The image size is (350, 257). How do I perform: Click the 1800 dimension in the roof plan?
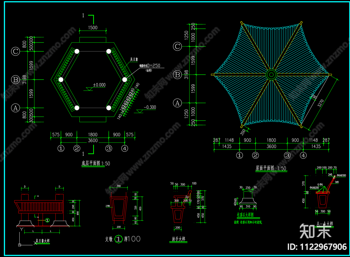pos(271,140)
